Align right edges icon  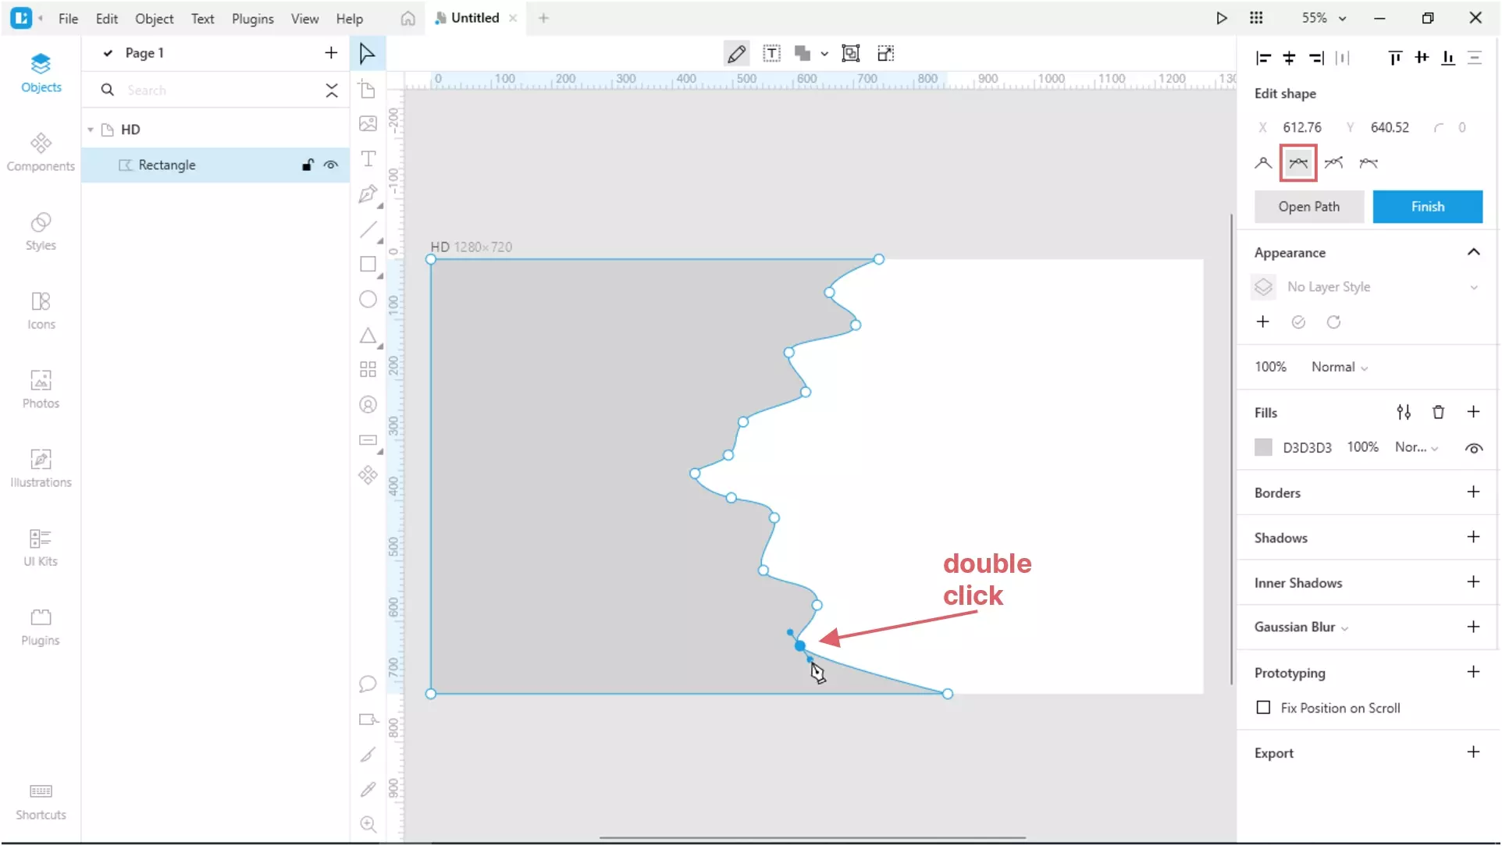[1315, 58]
